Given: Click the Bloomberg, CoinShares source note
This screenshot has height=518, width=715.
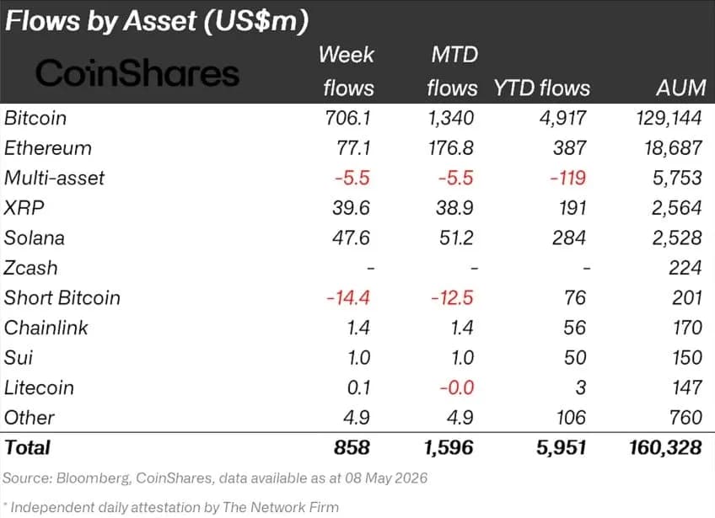Looking at the screenshot, I should click(x=215, y=478).
